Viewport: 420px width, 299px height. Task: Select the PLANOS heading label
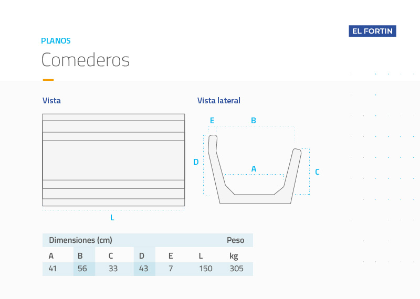[x=56, y=41]
